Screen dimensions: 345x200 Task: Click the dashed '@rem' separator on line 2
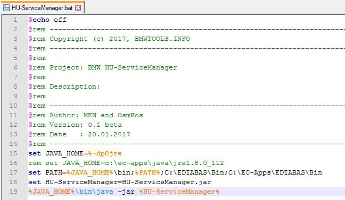(x=186, y=29)
